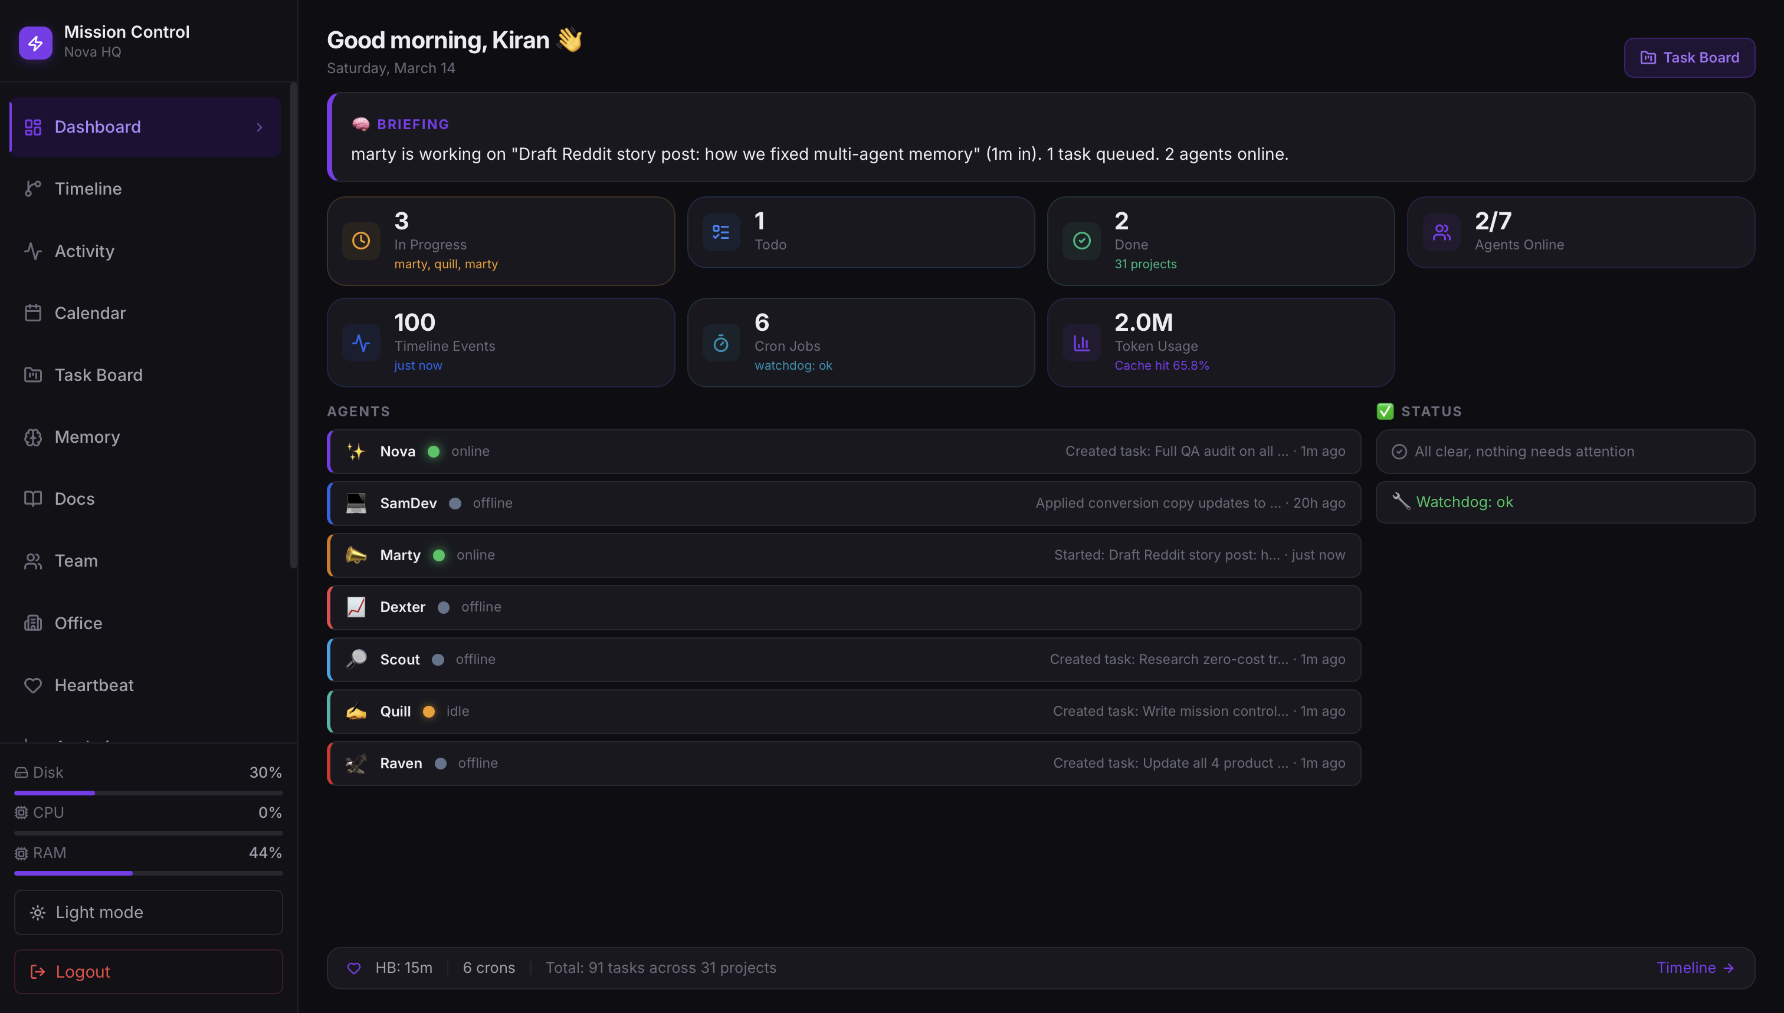The image size is (1784, 1013).
Task: Open the In Progress stats card
Action: point(500,241)
